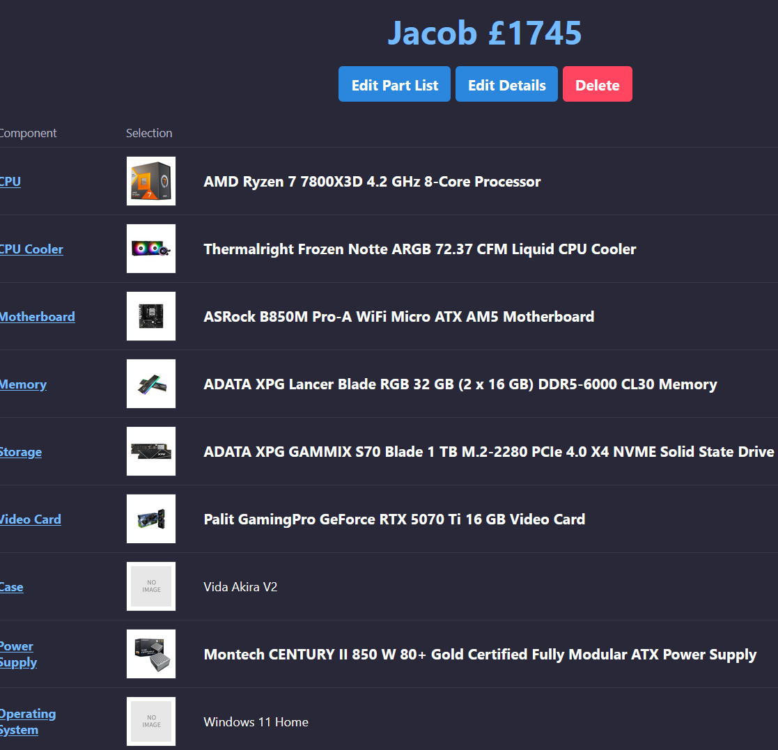This screenshot has width=778, height=750.
Task: Open Thermalright Frozen Notte ARGB cooler name
Action: [x=420, y=249]
